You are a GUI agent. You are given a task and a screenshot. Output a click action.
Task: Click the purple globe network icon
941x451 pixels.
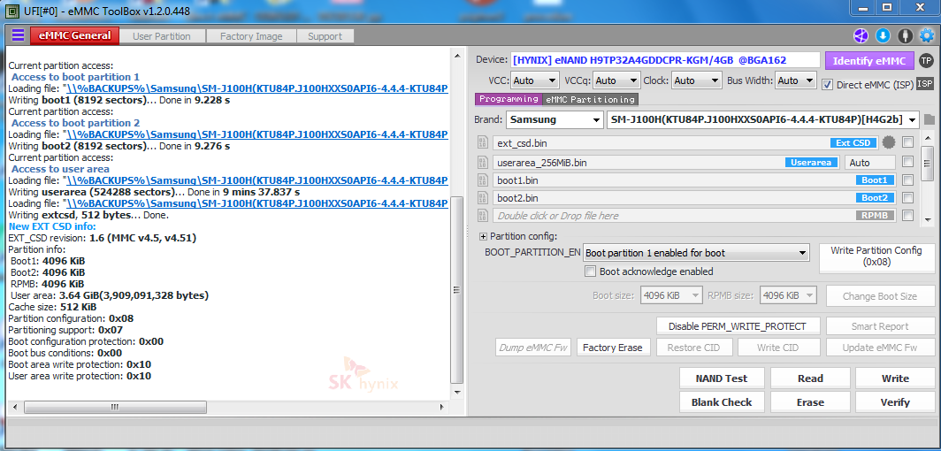pyautogui.click(x=861, y=36)
